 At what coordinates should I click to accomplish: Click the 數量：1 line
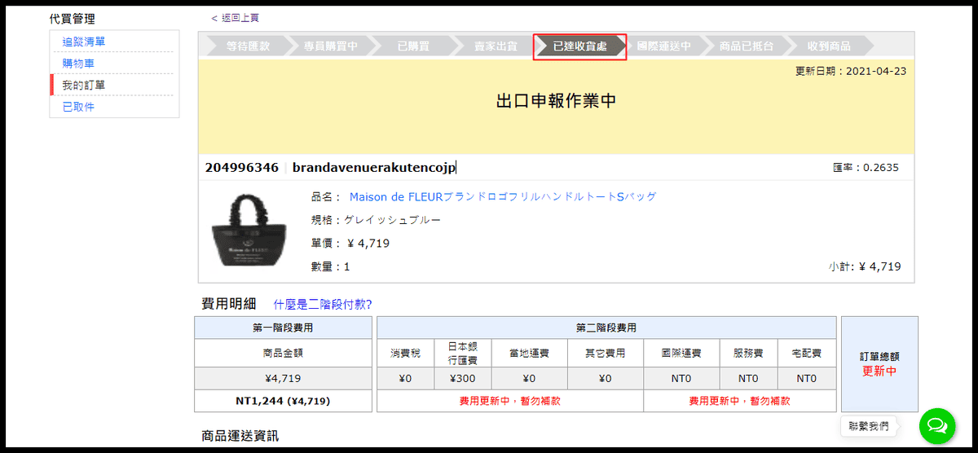[331, 266]
